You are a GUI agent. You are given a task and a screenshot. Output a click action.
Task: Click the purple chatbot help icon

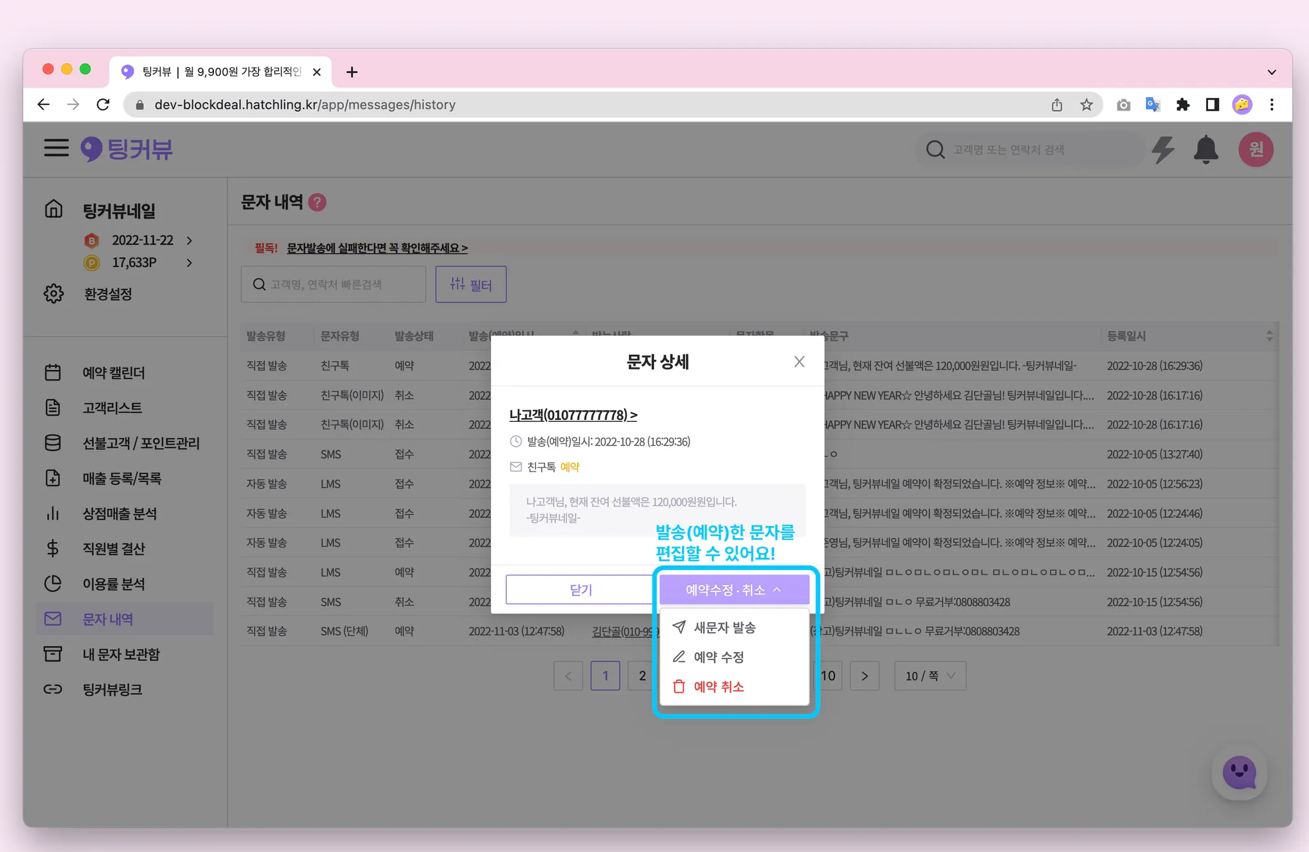[1239, 773]
